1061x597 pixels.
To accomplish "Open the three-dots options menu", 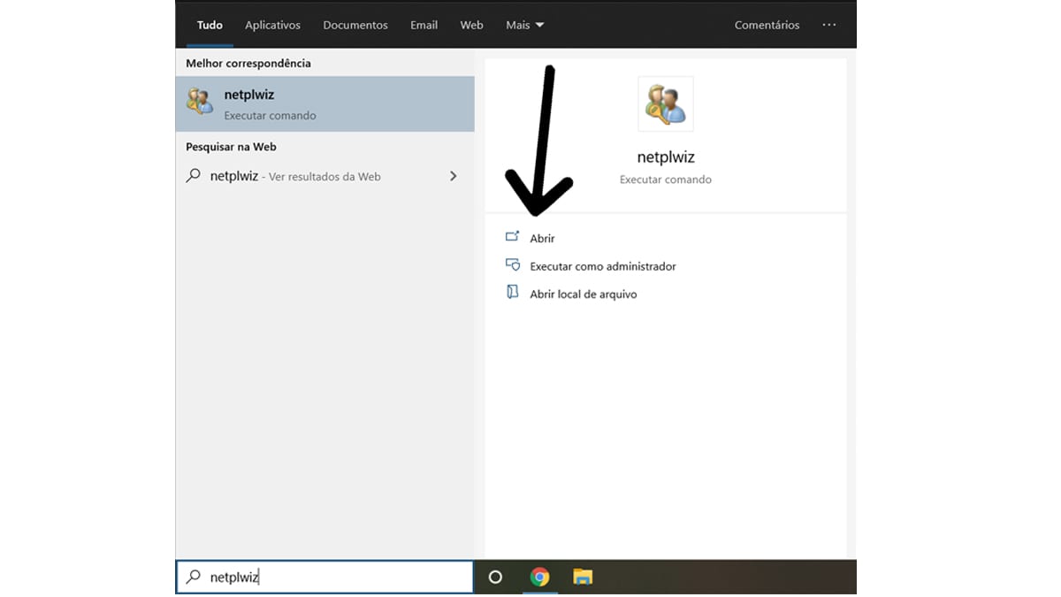I will pyautogui.click(x=828, y=25).
